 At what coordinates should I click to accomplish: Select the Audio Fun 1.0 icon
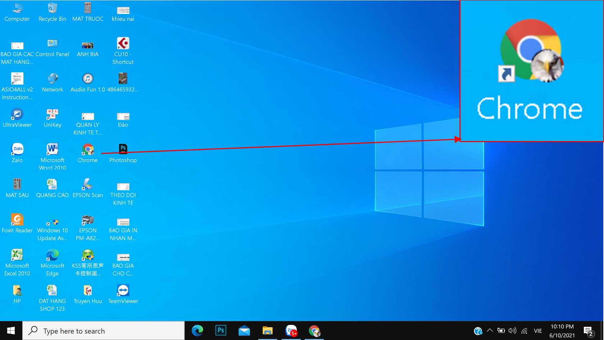88,83
